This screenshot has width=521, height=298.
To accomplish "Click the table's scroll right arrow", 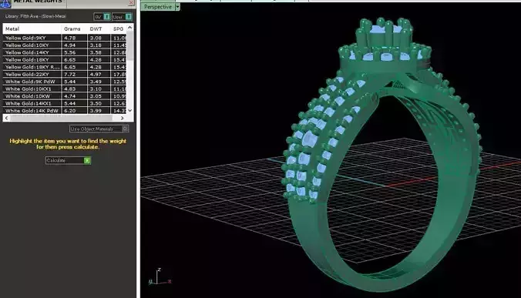I will tap(123, 118).
